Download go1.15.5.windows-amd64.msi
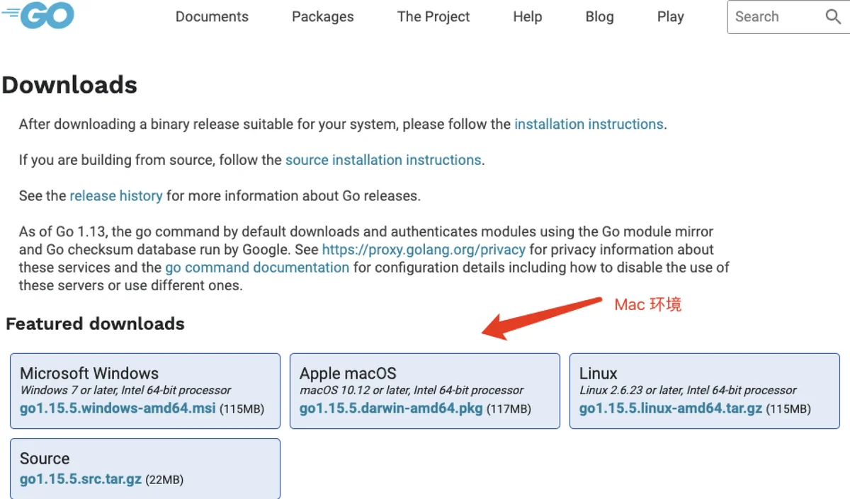Image resolution: width=850 pixels, height=499 pixels. [x=118, y=408]
